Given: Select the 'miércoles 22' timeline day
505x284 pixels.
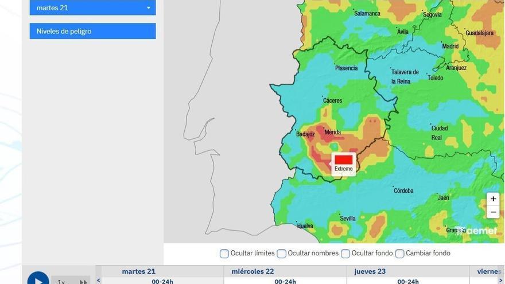Looking at the screenshot, I should tap(253, 271).
